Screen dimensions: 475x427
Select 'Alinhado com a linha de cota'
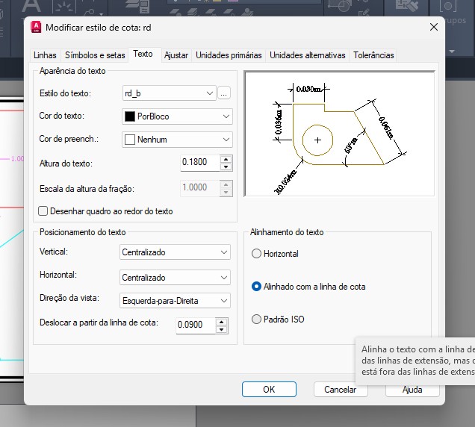coord(257,287)
